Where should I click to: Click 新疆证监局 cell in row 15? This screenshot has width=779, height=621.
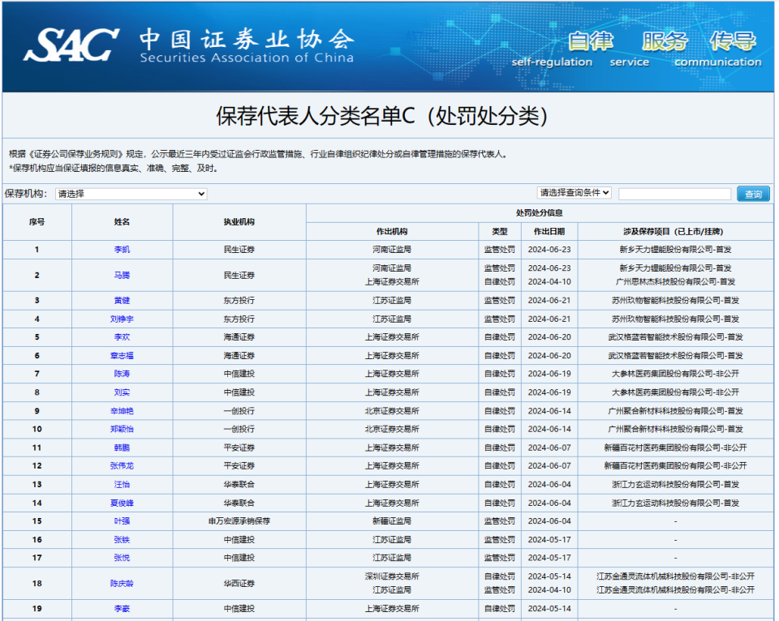pos(392,521)
